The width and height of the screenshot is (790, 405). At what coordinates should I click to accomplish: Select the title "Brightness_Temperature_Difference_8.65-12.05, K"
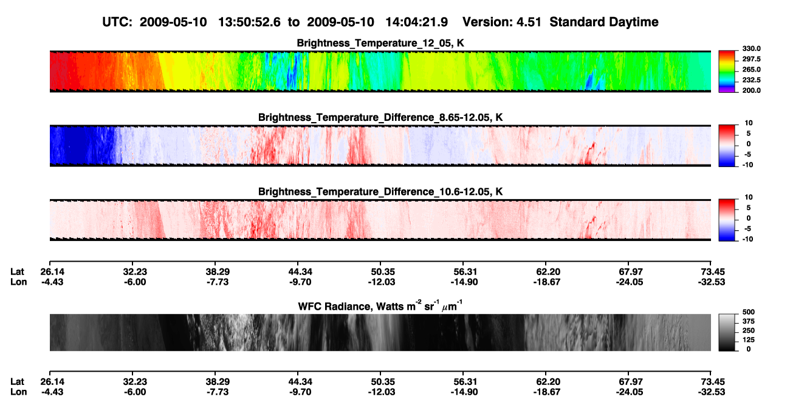tap(380, 117)
